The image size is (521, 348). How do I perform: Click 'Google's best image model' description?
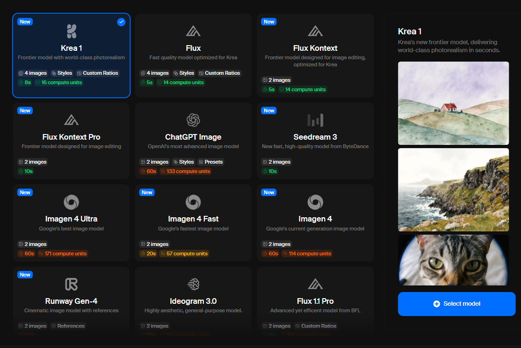click(x=72, y=229)
